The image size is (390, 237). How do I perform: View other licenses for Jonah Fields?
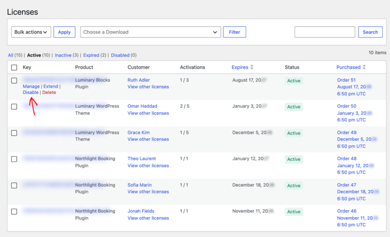click(x=148, y=218)
